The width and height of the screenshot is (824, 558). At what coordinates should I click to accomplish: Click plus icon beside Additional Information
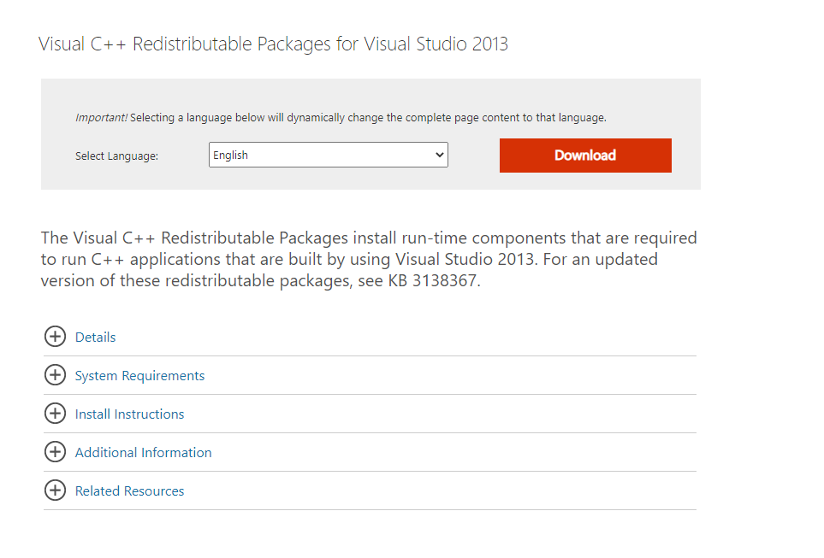[55, 451]
